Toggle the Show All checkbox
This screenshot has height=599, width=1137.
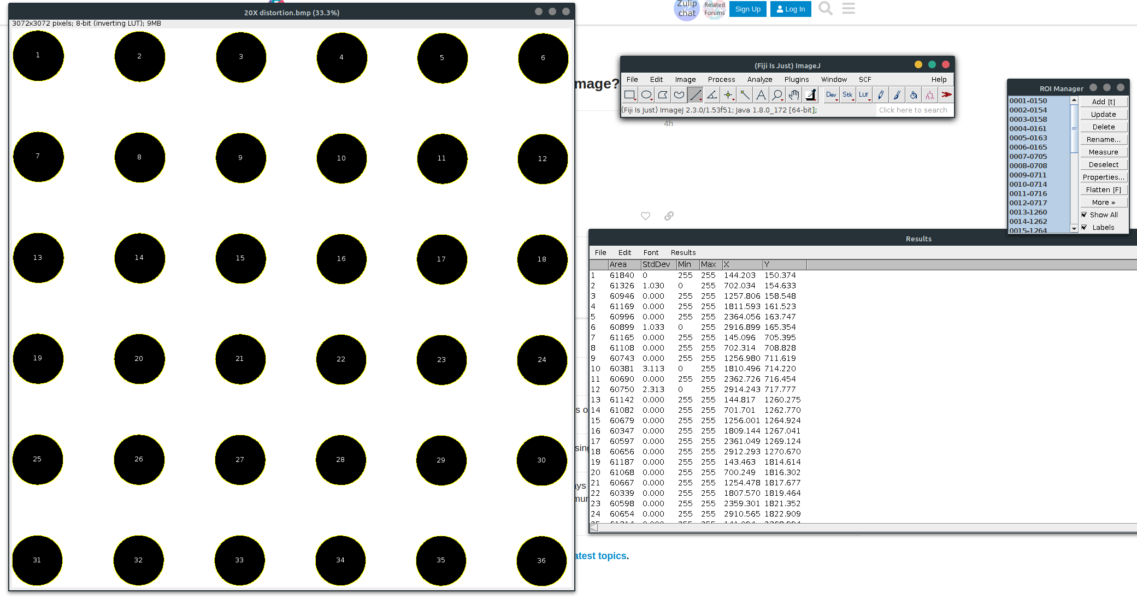pos(1085,215)
